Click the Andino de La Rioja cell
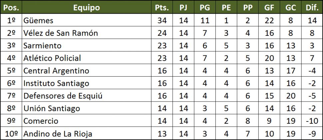The image size is (323, 140). pos(58,134)
